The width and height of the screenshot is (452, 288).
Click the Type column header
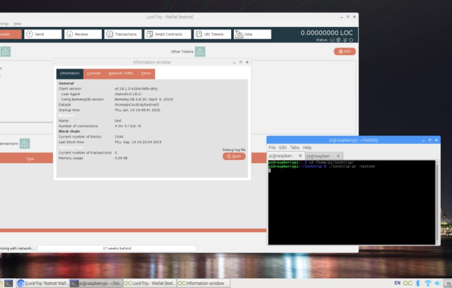point(30,159)
